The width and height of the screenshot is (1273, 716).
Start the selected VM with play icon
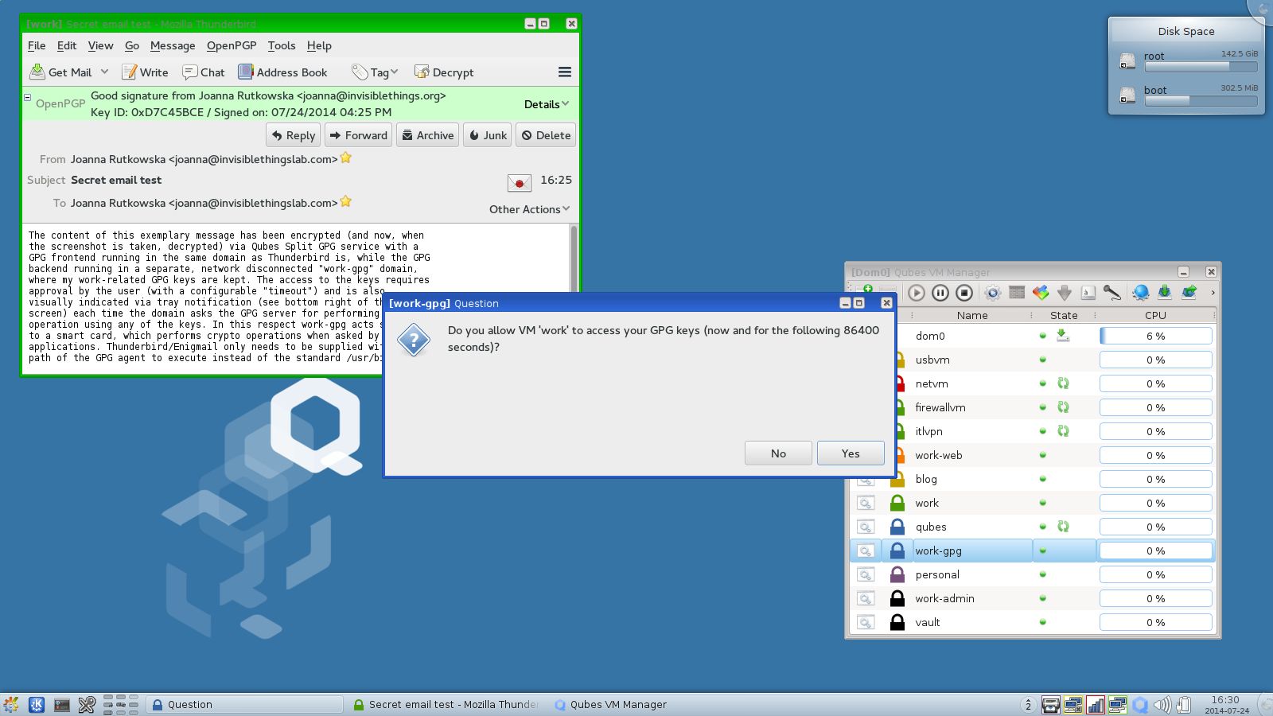(917, 294)
